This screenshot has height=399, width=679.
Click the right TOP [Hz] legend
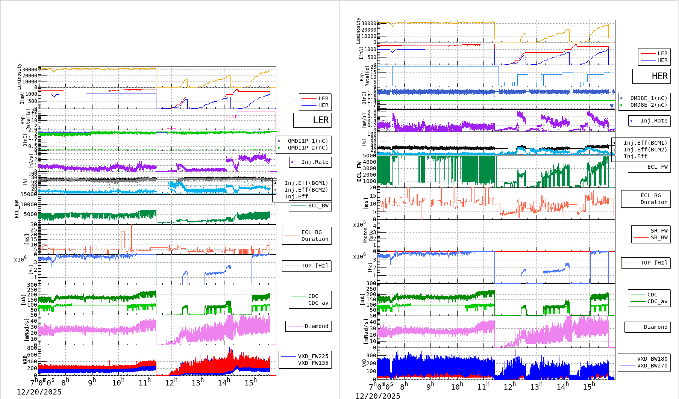(x=646, y=263)
